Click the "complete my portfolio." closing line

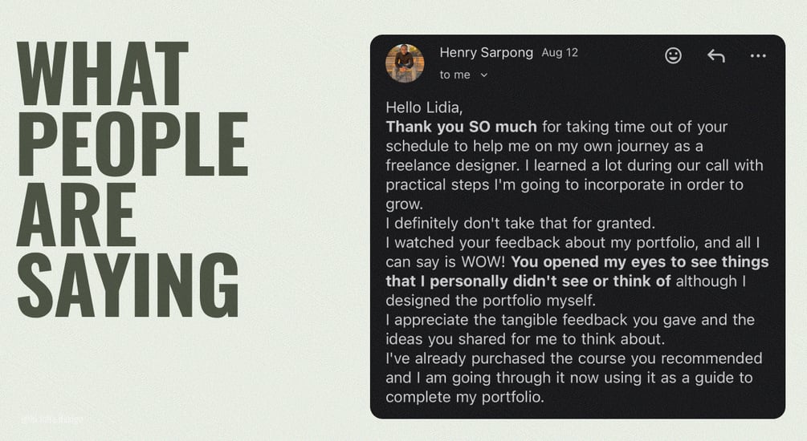465,397
